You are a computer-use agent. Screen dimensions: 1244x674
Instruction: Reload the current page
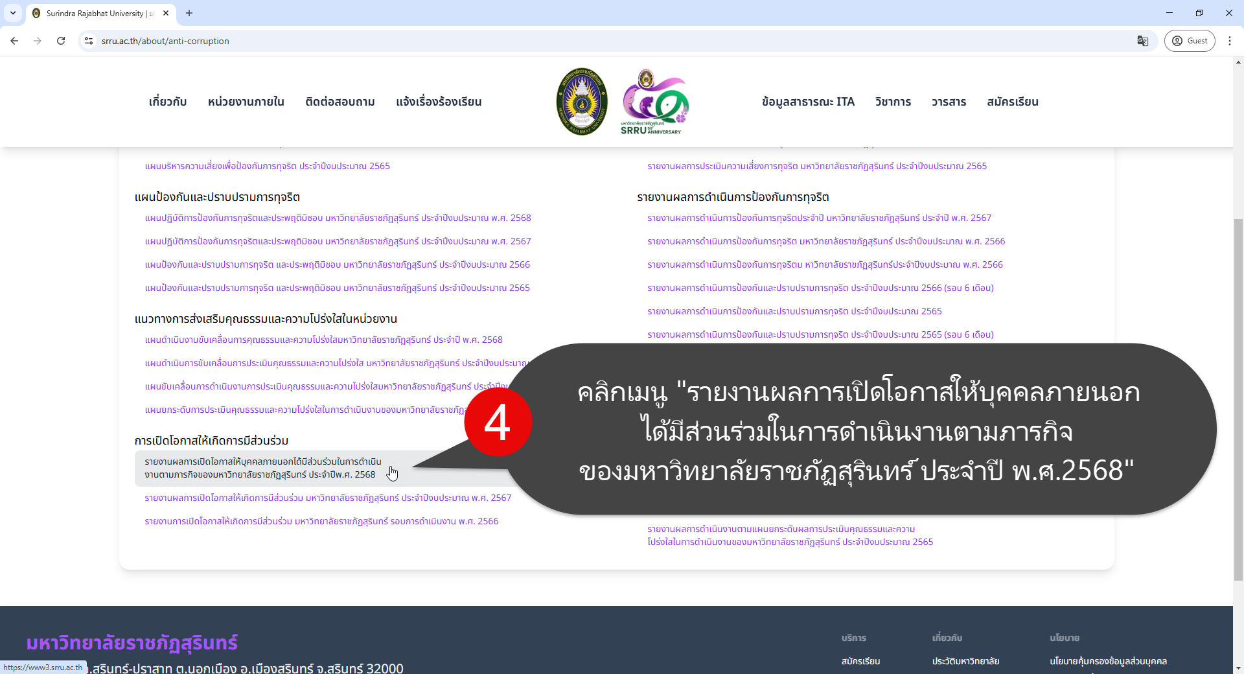pos(61,41)
